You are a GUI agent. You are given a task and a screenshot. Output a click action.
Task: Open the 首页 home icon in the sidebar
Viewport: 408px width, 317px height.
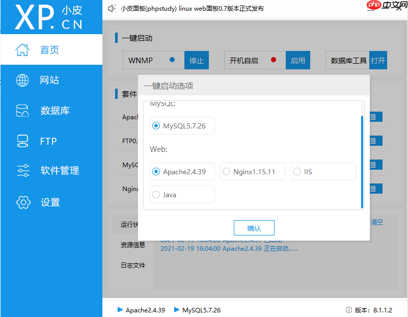22,49
